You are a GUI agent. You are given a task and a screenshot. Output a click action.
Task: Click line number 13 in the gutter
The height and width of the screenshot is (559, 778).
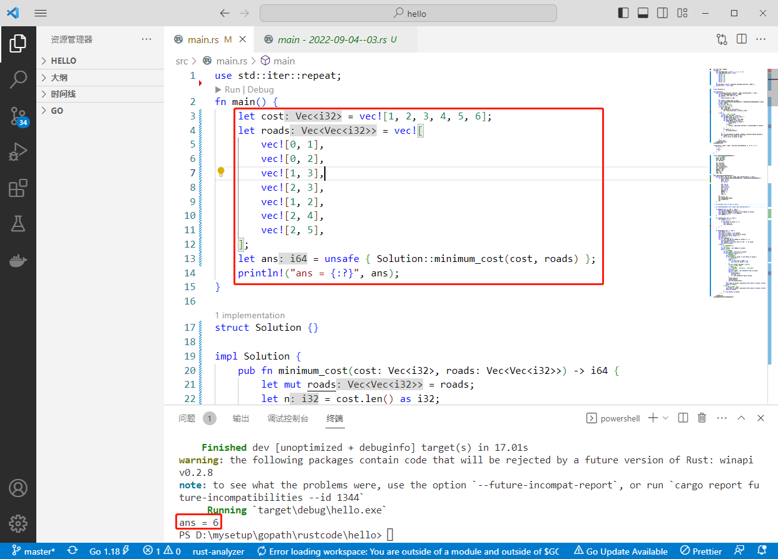[x=190, y=258]
